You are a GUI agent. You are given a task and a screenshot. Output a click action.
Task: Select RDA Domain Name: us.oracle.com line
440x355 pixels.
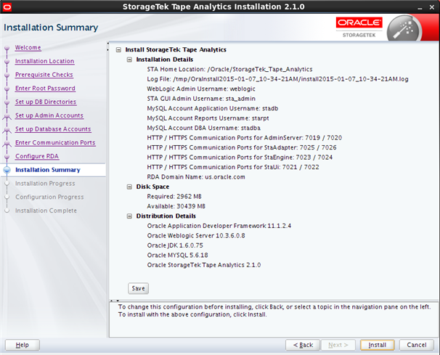(196, 177)
